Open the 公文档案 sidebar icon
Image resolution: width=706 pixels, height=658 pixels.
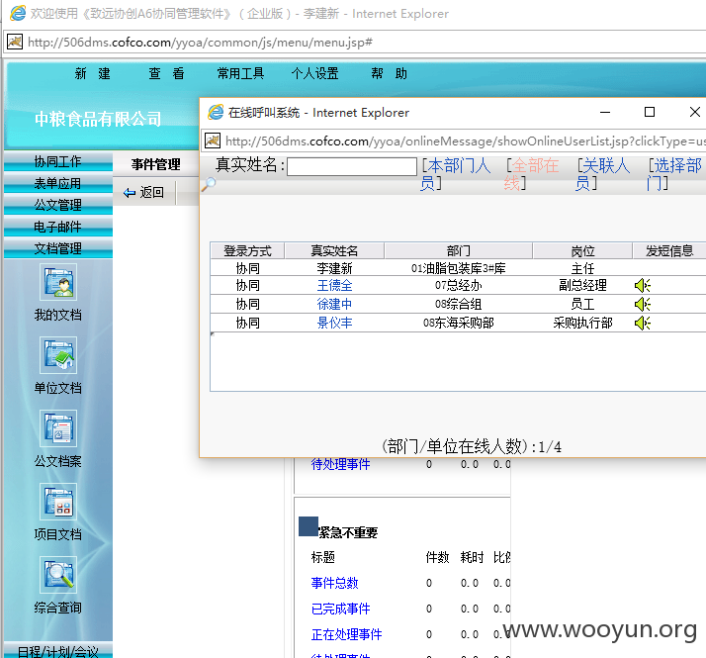click(58, 428)
